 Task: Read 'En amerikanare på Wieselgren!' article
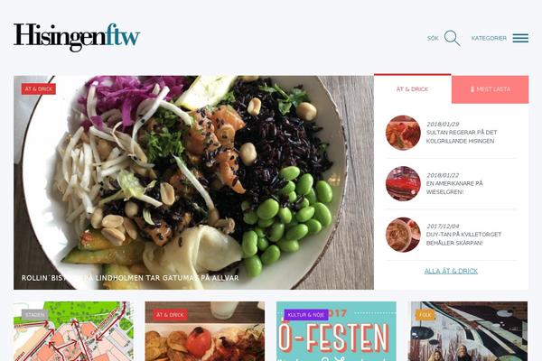pos(454,188)
